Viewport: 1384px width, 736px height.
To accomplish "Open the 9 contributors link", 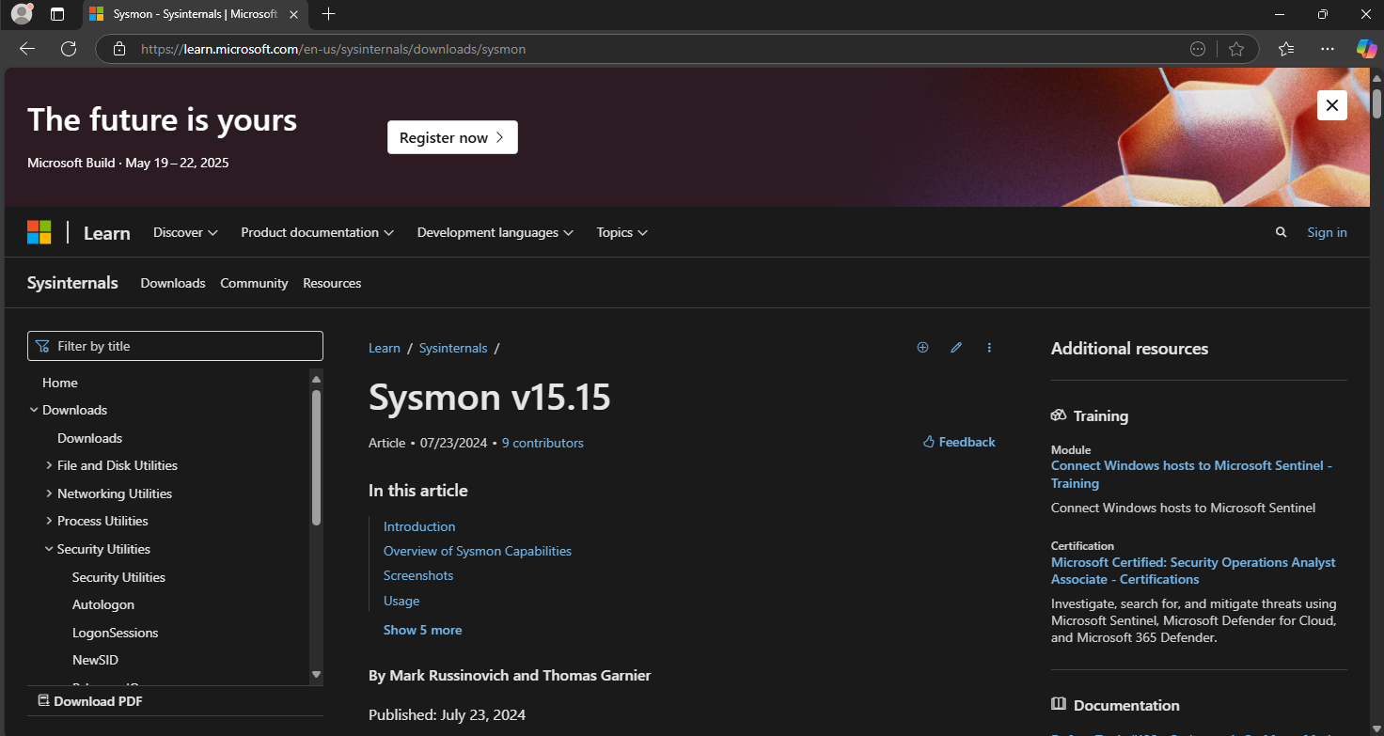I will (543, 443).
